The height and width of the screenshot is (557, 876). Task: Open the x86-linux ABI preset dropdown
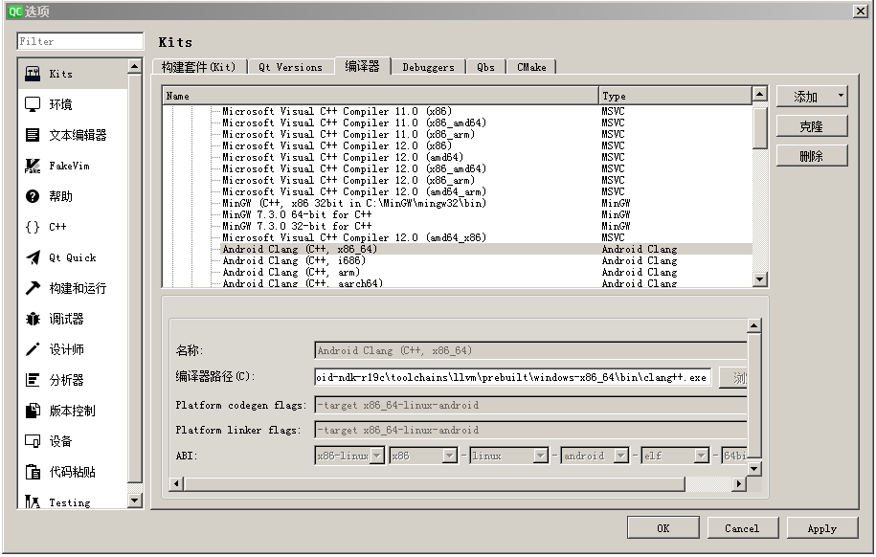tap(349, 456)
